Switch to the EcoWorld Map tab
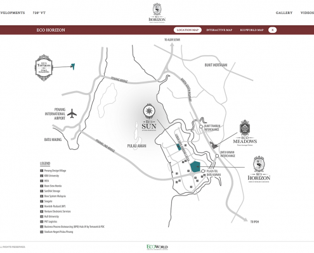Screen dimensions: 314x253 point(252,30)
